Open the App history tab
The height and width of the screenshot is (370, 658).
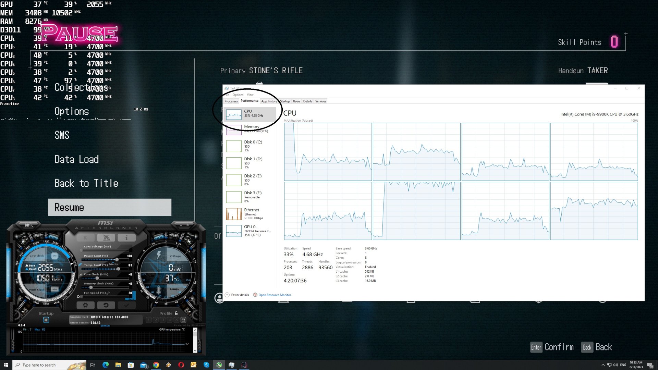click(x=269, y=101)
